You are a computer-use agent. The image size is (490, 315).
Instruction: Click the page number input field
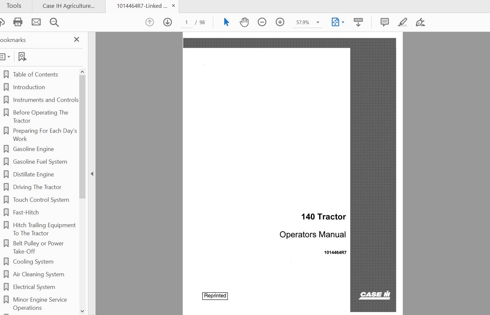(186, 22)
